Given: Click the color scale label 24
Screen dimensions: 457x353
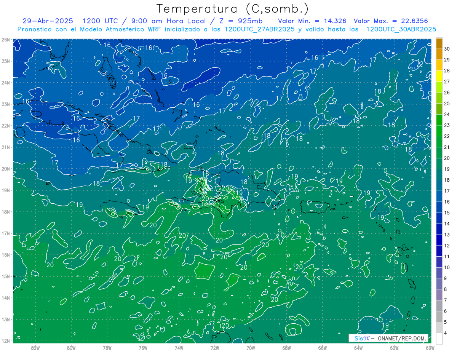Looking at the screenshot, I should tap(447, 114).
